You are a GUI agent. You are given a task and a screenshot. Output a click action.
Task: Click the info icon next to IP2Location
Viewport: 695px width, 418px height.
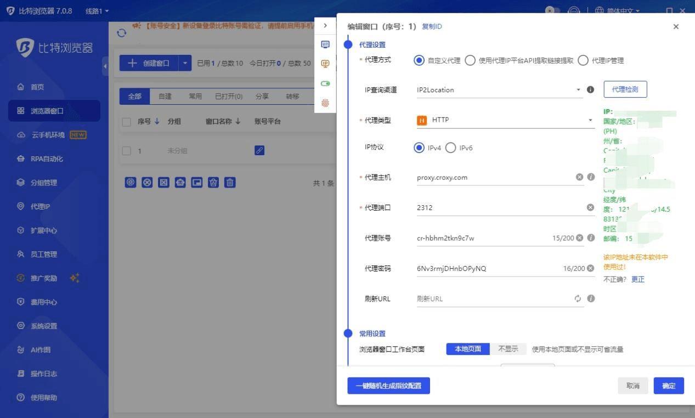tap(591, 89)
